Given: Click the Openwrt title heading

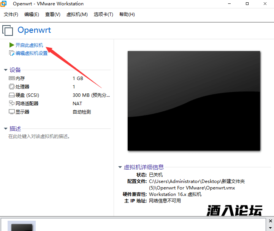Looking at the screenshot, I should coord(34,30).
